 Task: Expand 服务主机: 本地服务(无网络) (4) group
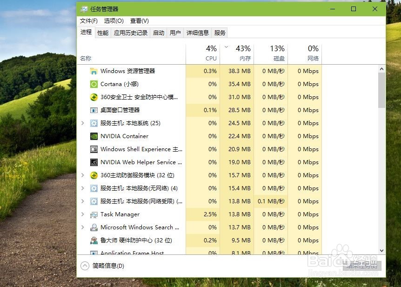[x=83, y=188]
